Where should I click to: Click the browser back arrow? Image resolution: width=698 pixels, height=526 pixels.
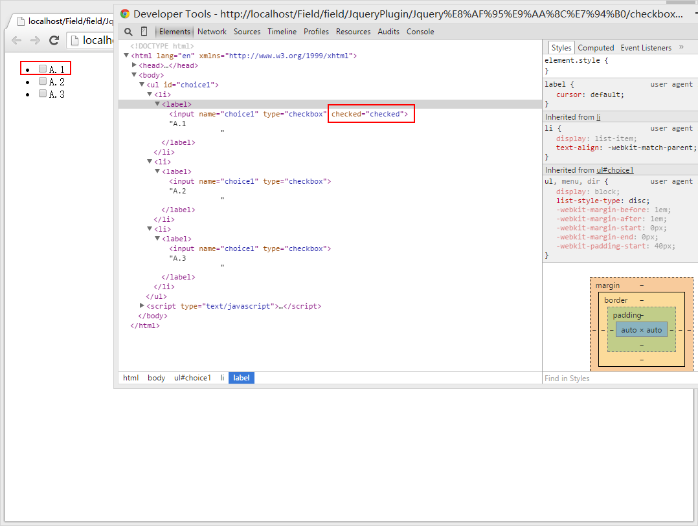point(16,41)
